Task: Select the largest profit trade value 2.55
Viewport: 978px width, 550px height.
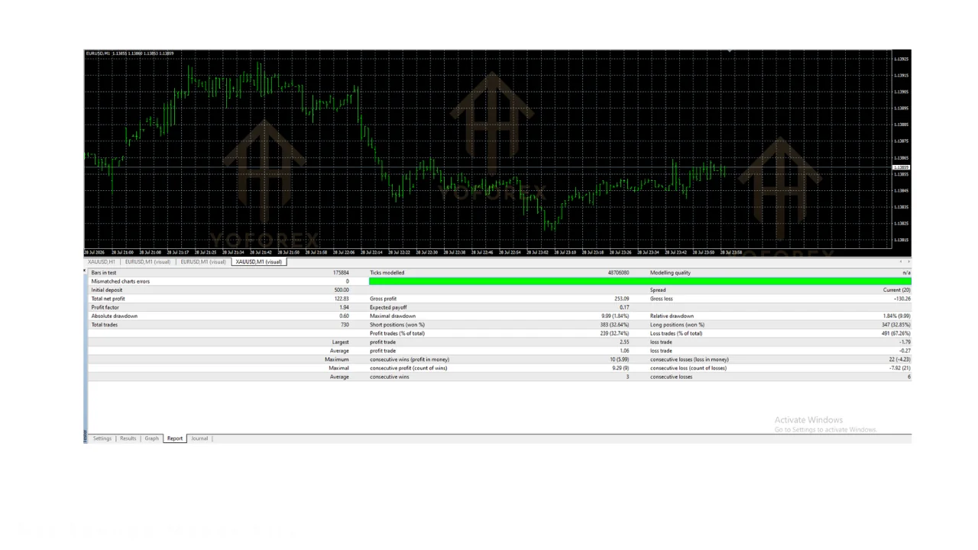Action: click(x=624, y=342)
